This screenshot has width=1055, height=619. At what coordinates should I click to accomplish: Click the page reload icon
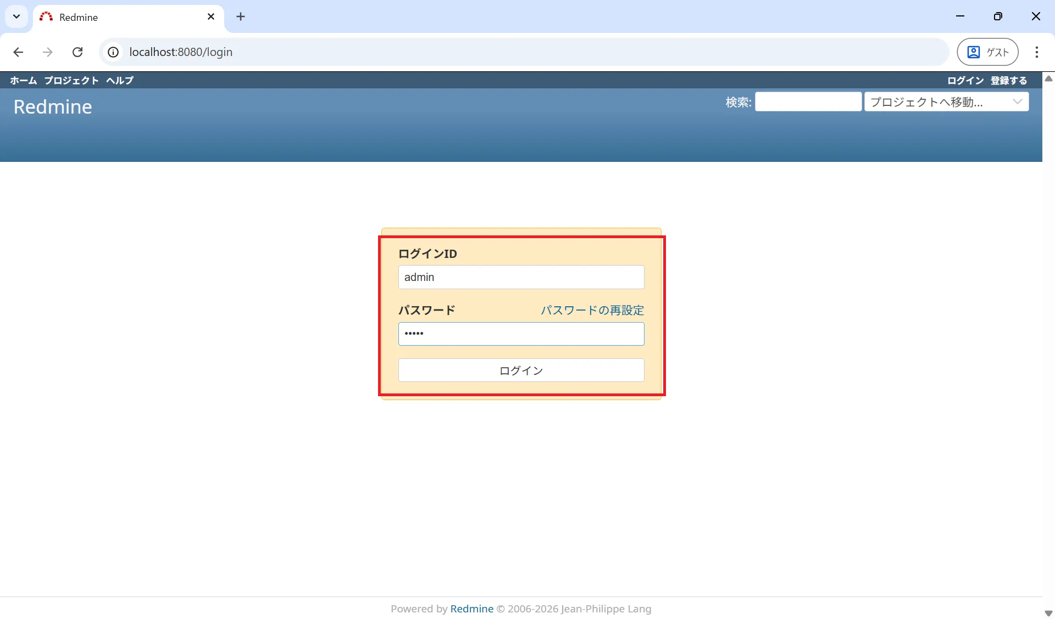[77, 52]
